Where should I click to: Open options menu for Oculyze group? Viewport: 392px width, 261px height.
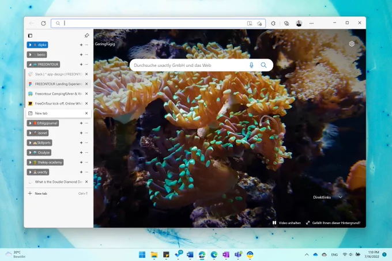click(86, 152)
